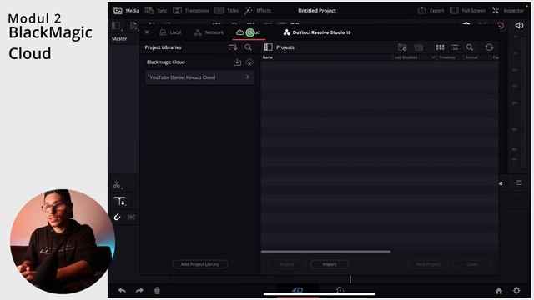Click the red circular icon beside speaker
The image size is (534, 300).
pos(501,26)
